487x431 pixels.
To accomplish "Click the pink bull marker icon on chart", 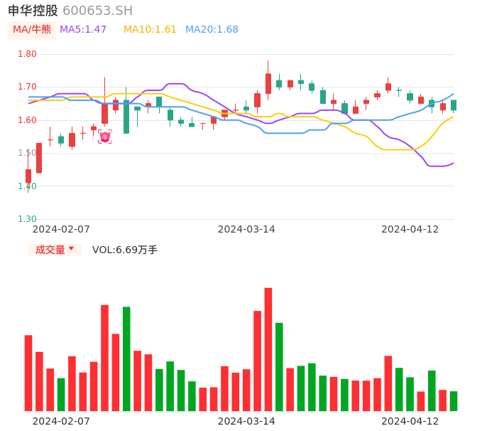I will coord(105,137).
